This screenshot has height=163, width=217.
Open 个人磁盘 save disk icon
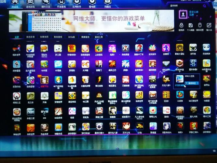click(x=191, y=25)
